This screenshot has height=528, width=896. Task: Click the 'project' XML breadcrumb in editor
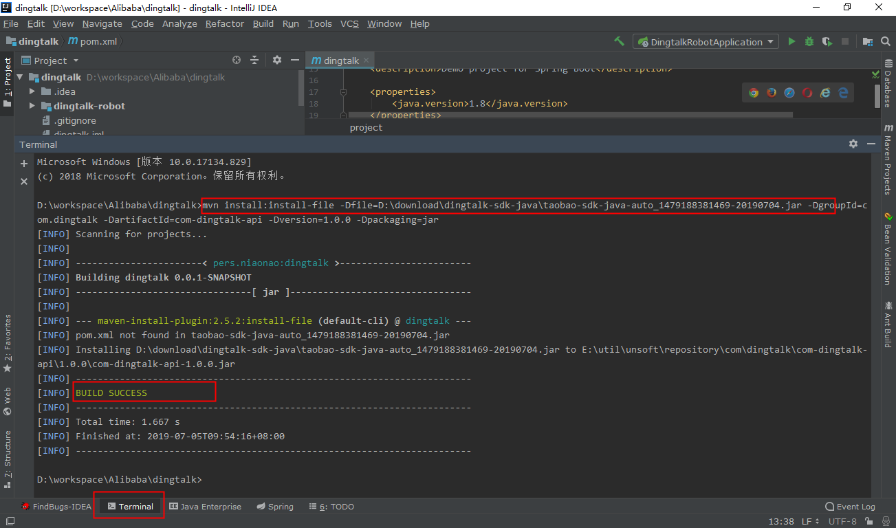click(x=366, y=127)
